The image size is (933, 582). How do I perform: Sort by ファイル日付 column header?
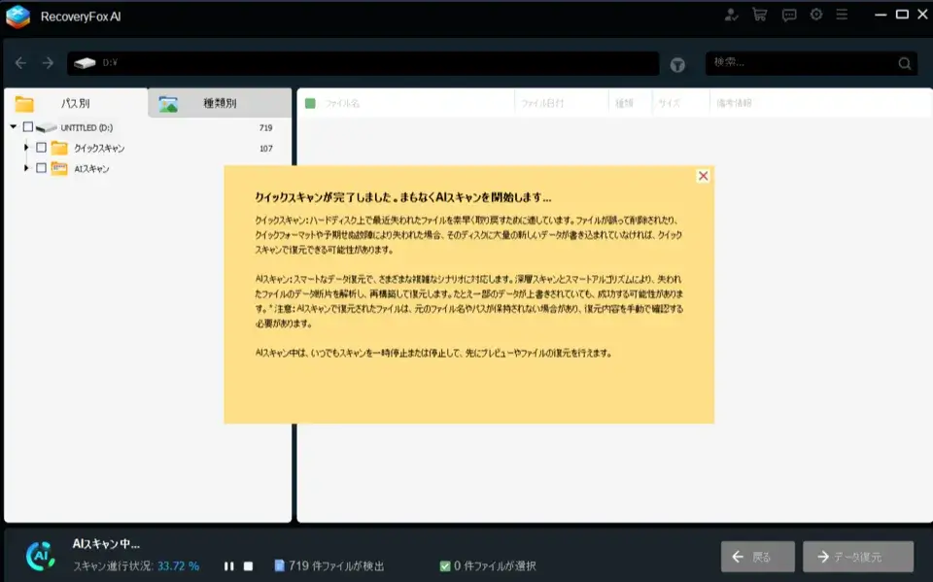point(542,104)
